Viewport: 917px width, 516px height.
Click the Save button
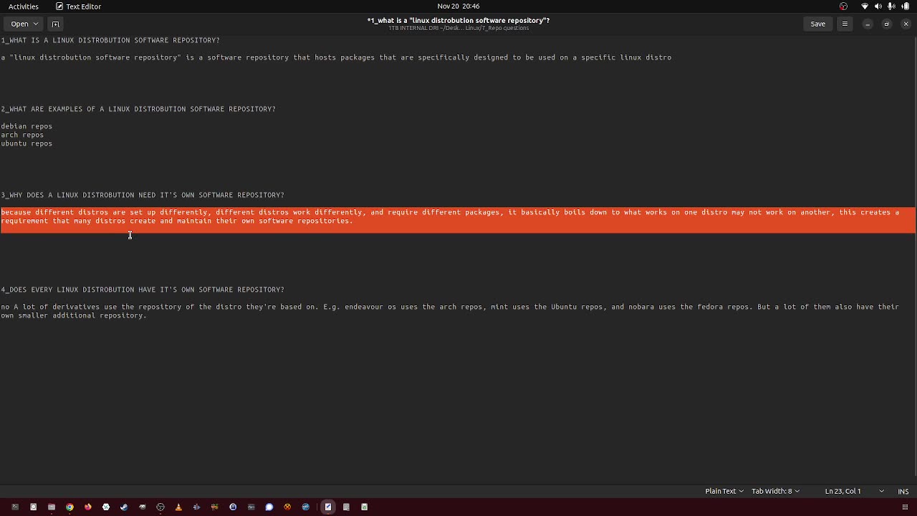817,24
